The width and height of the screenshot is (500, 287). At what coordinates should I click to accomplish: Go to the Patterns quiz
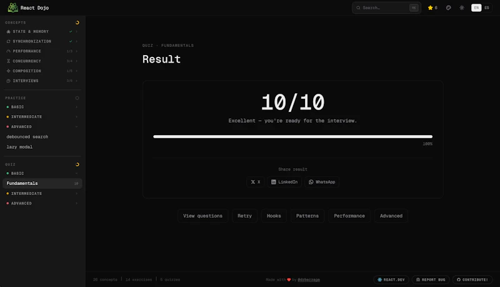click(307, 216)
